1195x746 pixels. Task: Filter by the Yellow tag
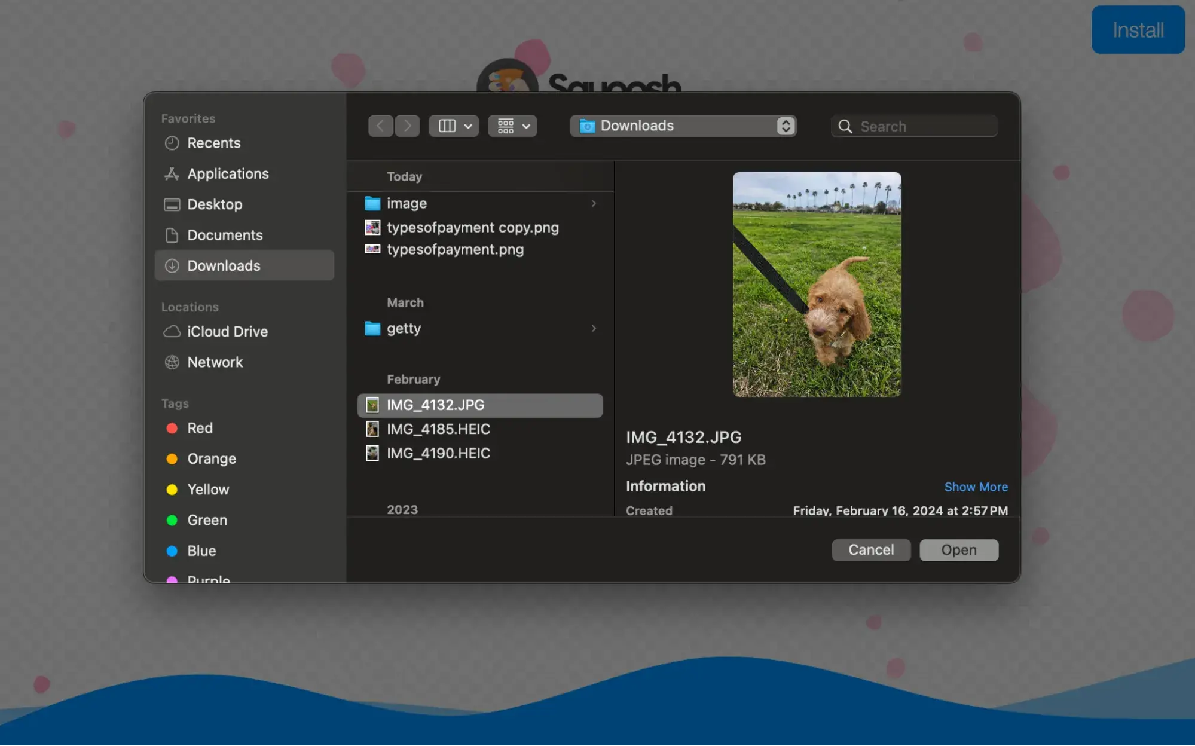(x=244, y=490)
